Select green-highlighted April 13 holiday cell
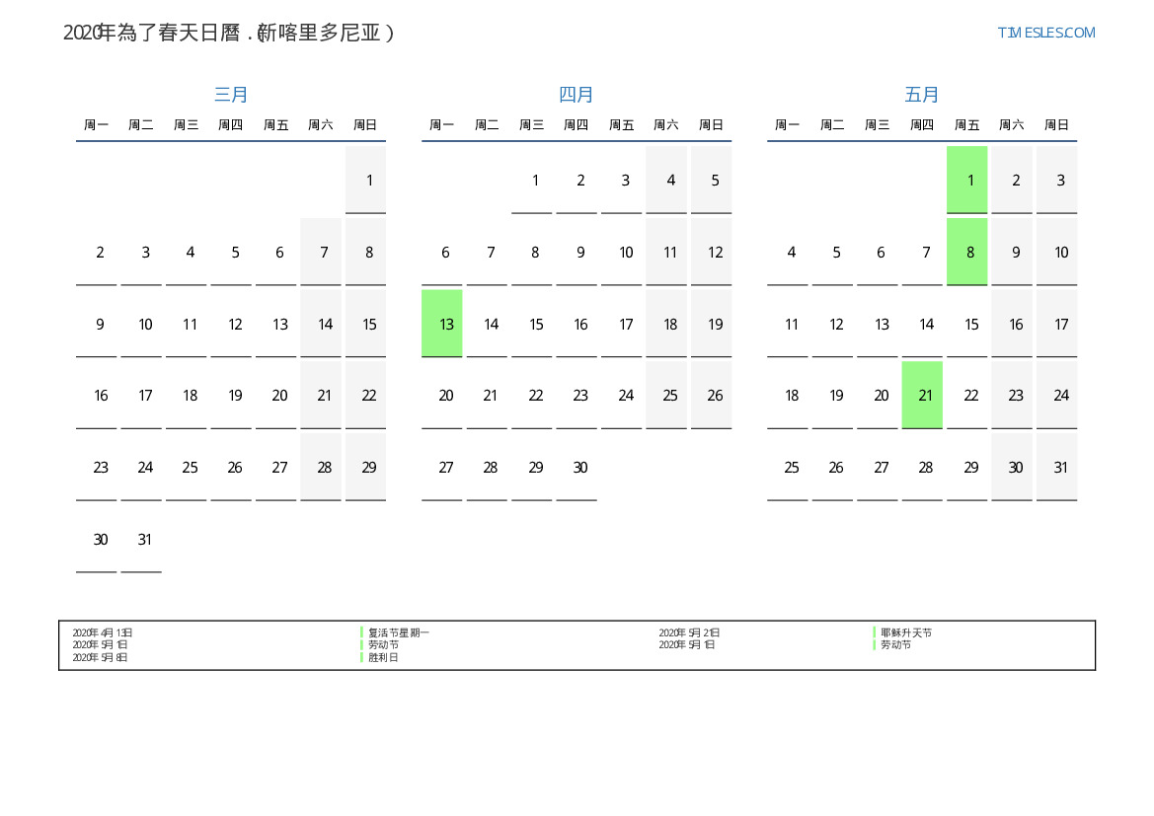1154x816 pixels. pyautogui.click(x=442, y=324)
